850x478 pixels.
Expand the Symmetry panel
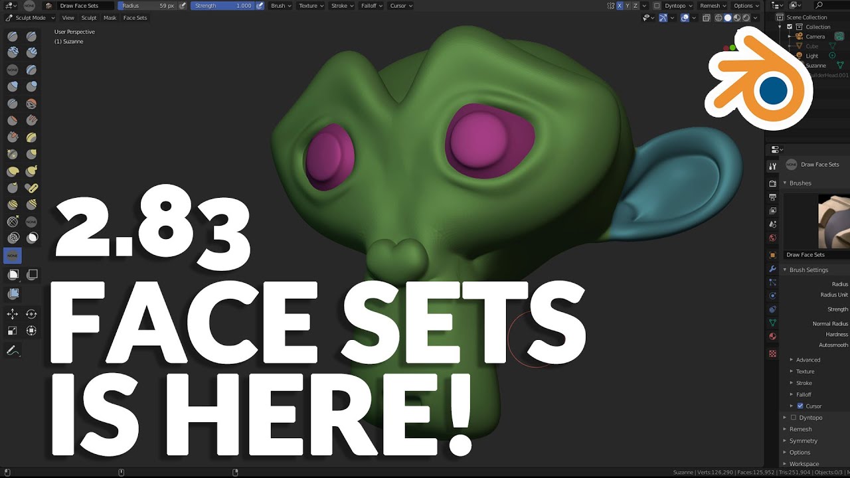[x=803, y=441]
